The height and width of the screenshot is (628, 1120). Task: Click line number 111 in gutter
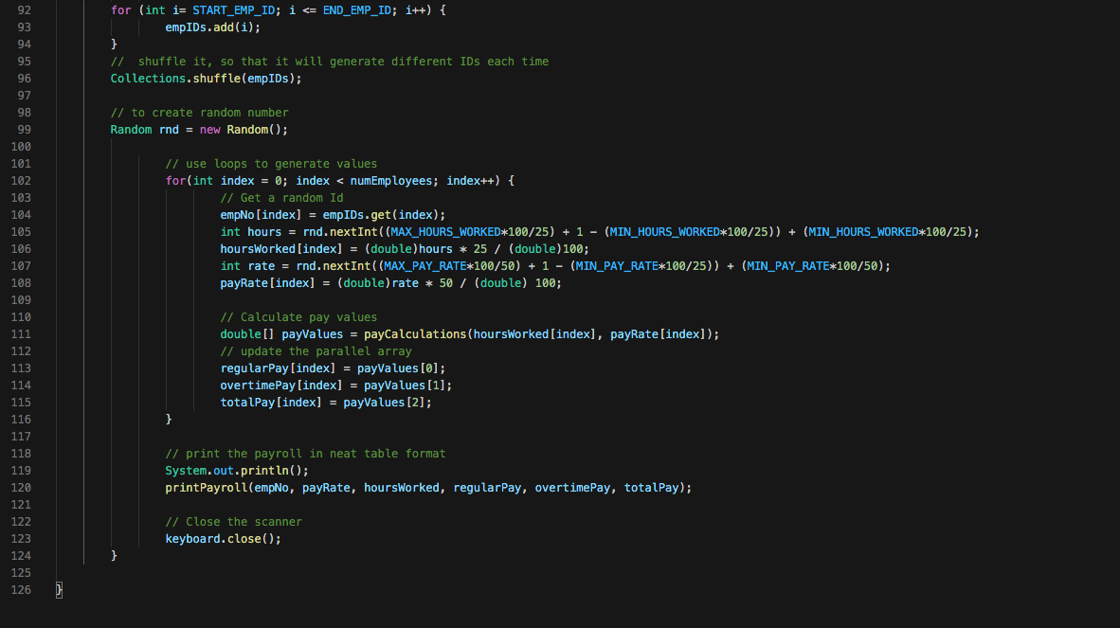point(21,334)
